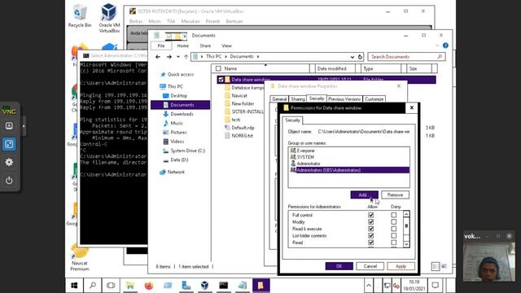Go forward in the Documents explorer
Viewport: 521px width, 293px height.
(169, 57)
